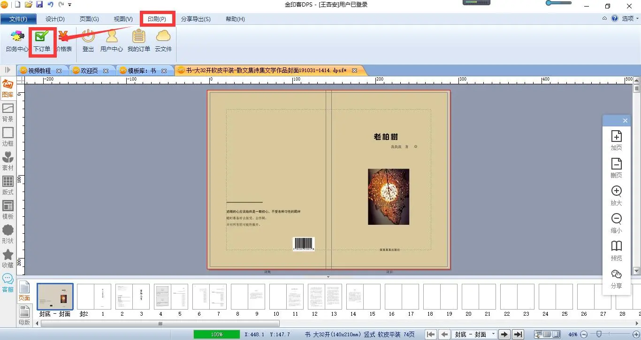Collapse the ribbon with the chevron arrow
This screenshot has width=641, height=340.
604,19
